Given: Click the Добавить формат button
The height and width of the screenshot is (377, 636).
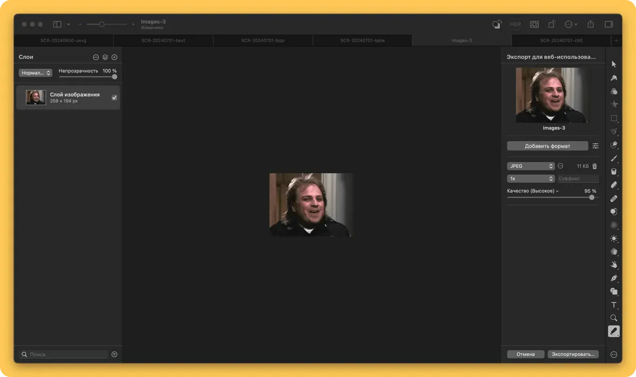Looking at the screenshot, I should (547, 146).
